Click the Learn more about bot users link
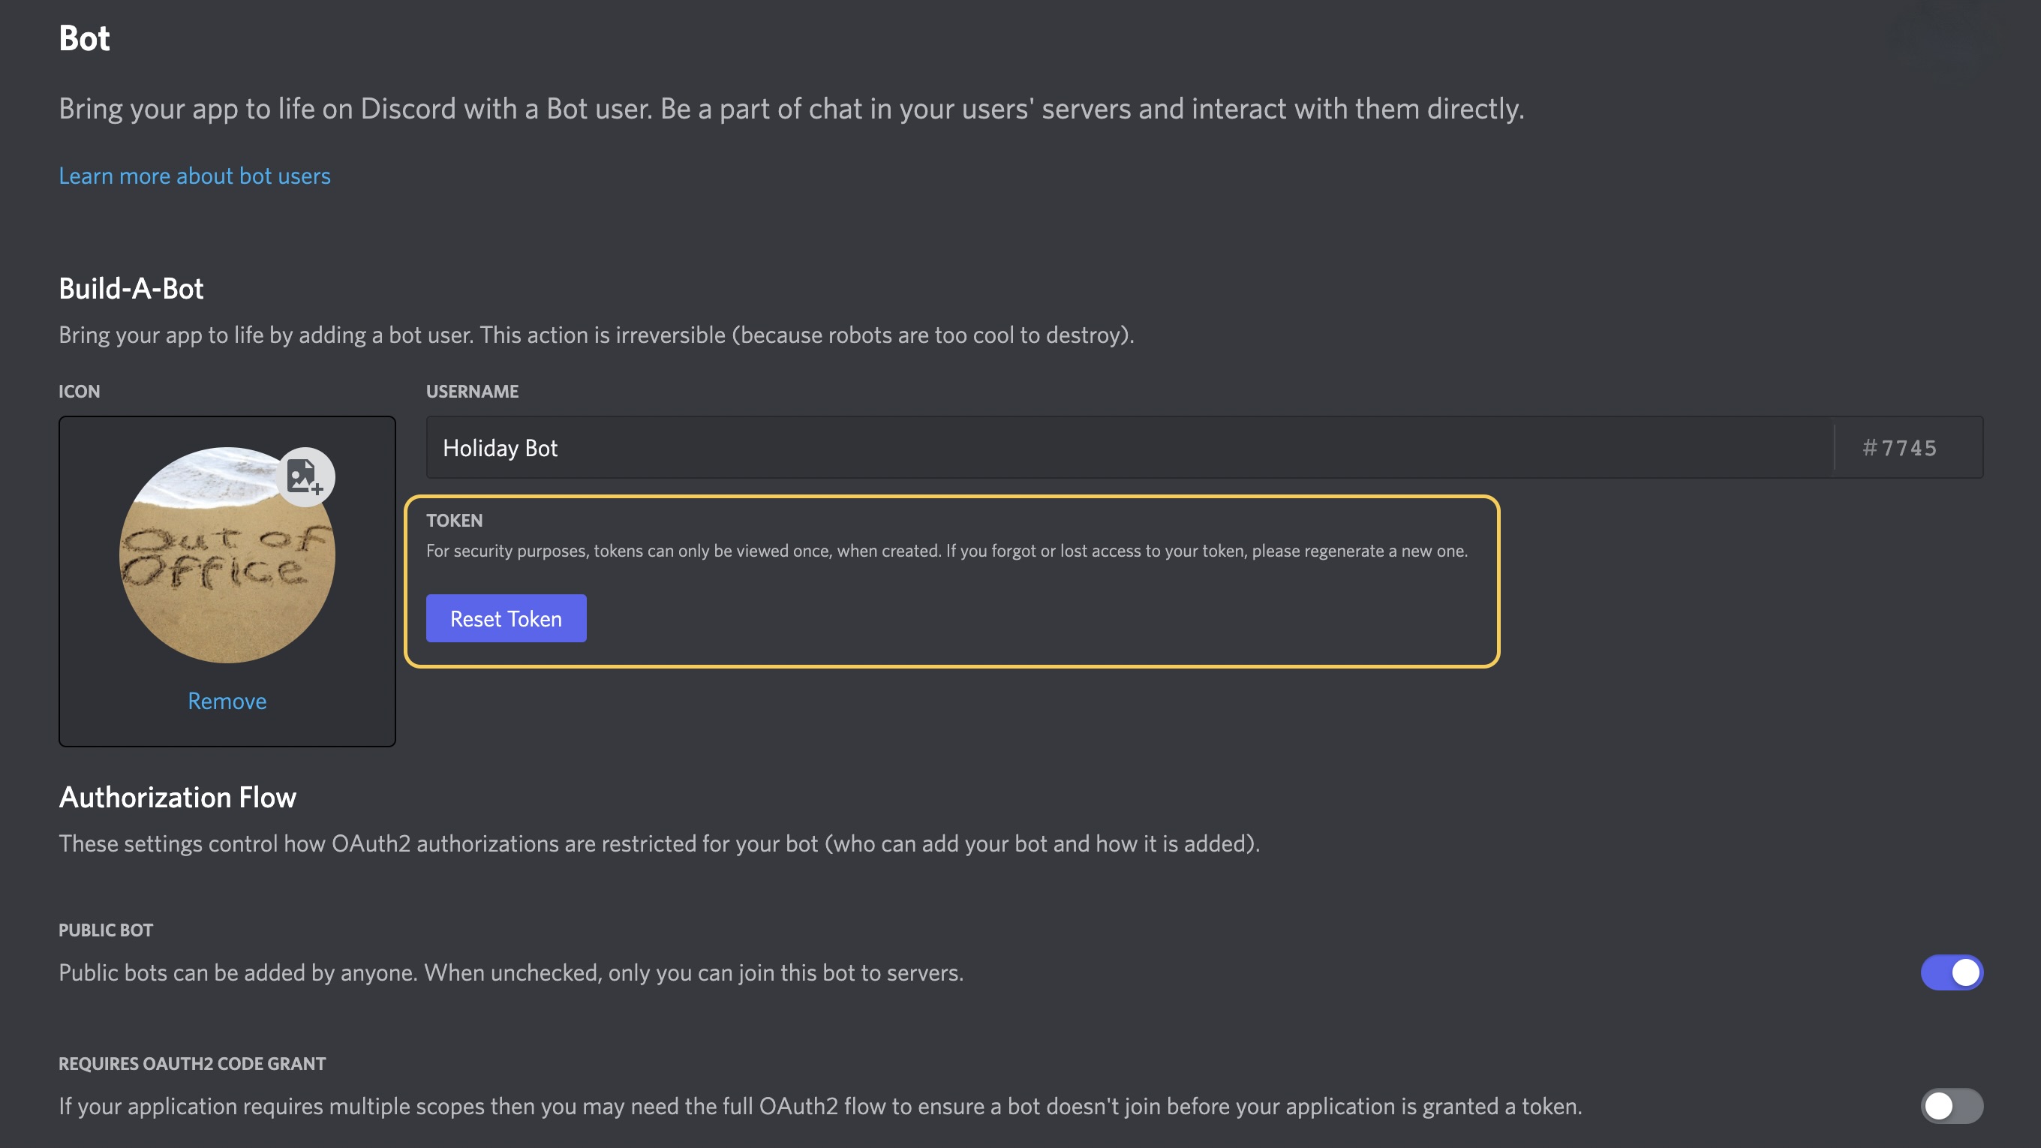Viewport: 2041px width, 1148px height. [194, 176]
